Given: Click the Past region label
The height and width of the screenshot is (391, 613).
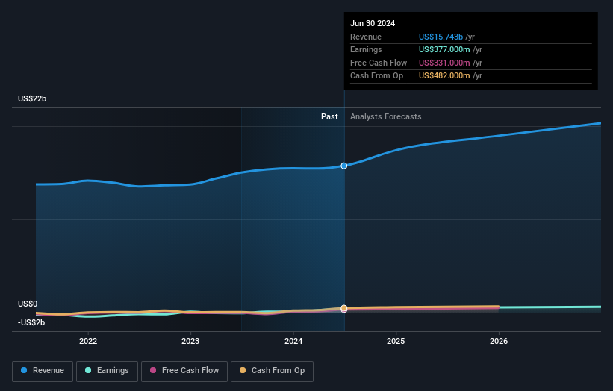Looking at the screenshot, I should 329,117.
